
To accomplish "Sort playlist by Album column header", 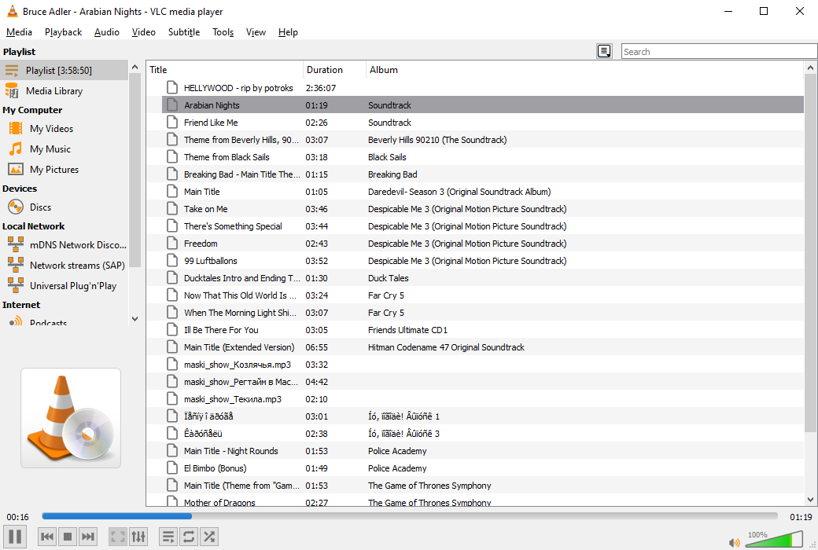I will (584, 70).
